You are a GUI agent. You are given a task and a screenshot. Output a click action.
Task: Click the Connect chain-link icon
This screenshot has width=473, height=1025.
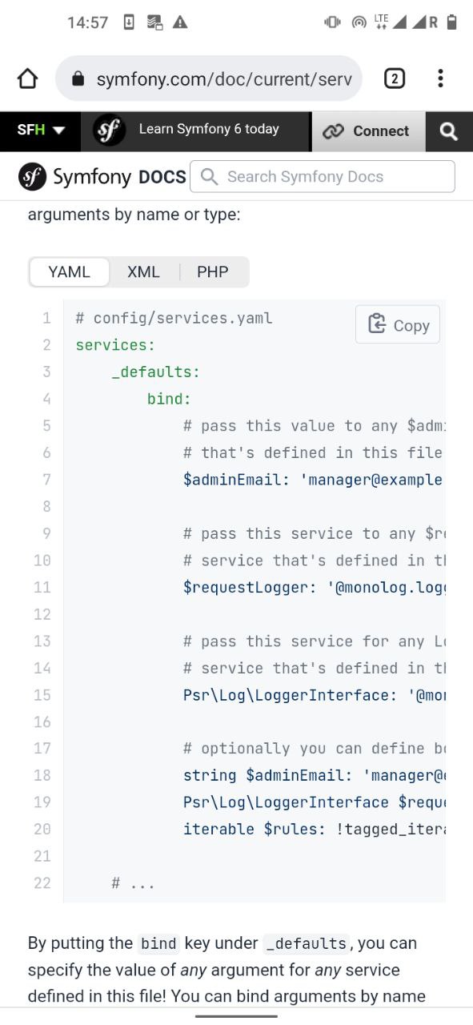click(333, 131)
